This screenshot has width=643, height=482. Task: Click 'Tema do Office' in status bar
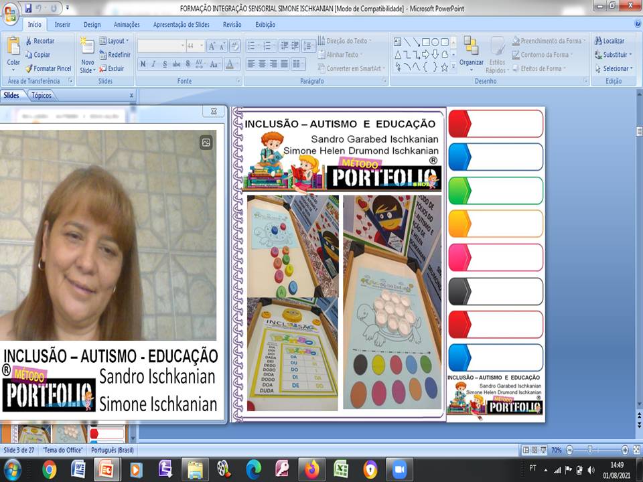click(x=63, y=450)
